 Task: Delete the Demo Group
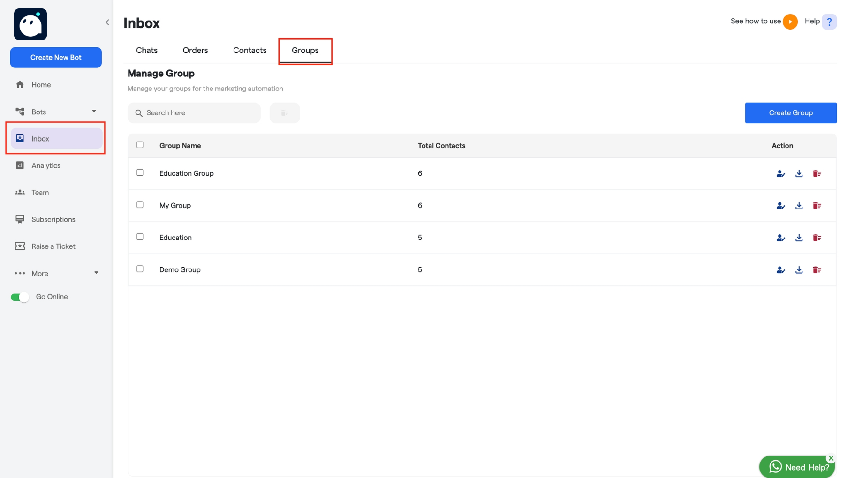point(817,270)
